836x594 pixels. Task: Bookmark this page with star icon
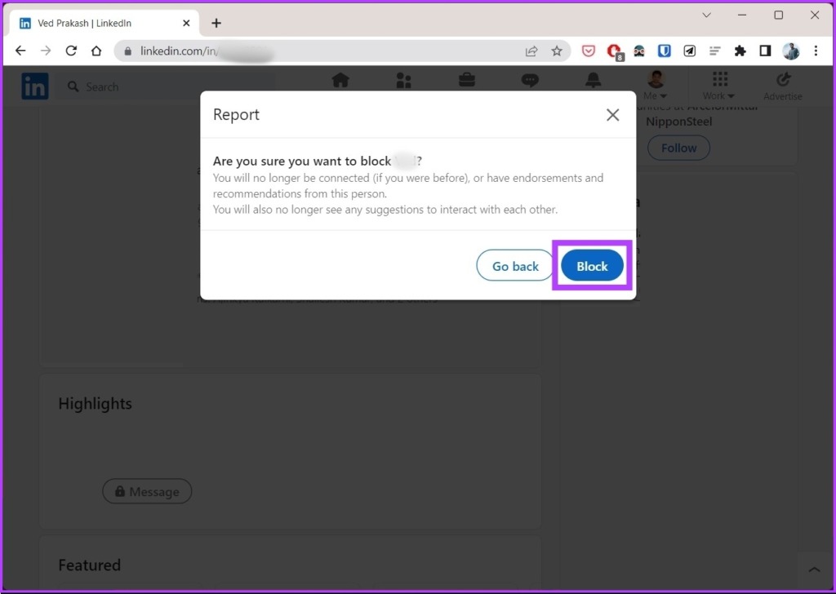pyautogui.click(x=557, y=51)
